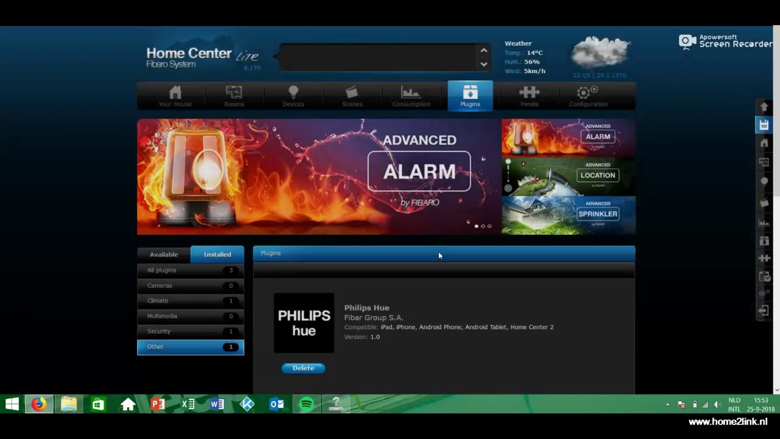View the Consumption section
780x439 pixels.
(411, 96)
